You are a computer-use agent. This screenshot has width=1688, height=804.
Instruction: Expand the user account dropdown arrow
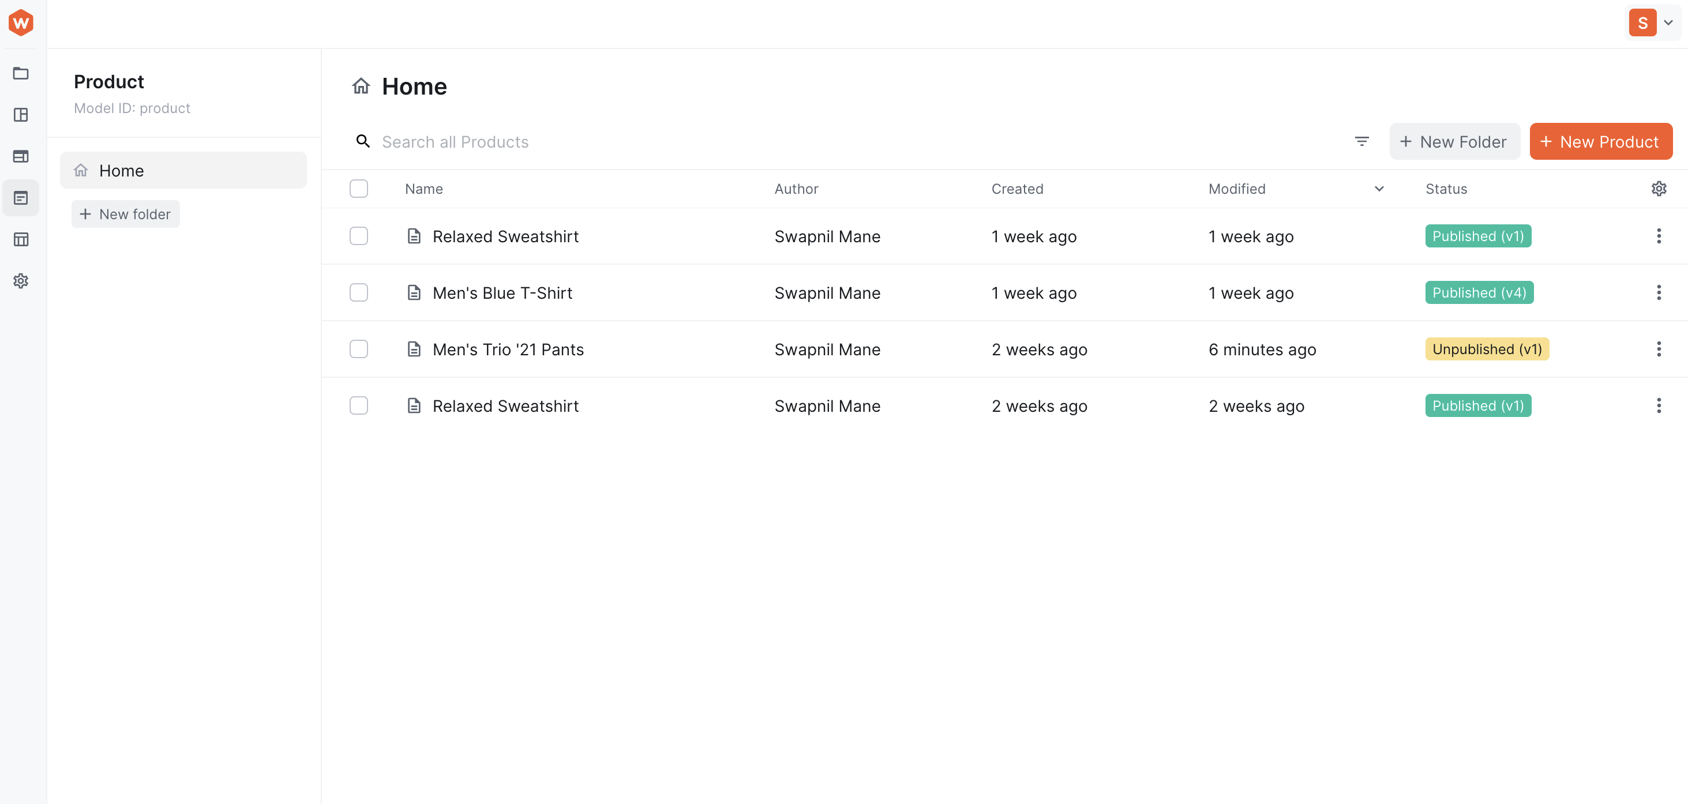pos(1668,23)
